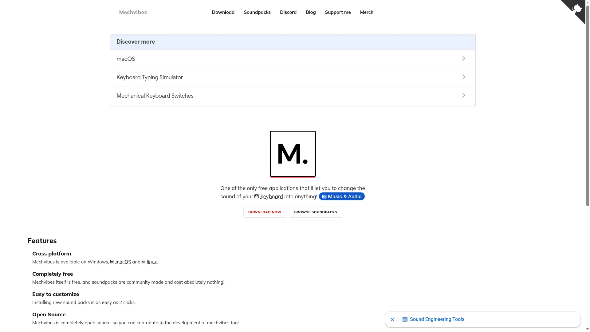Expand the macOS row chevron
The height and width of the screenshot is (332, 590).
click(464, 58)
